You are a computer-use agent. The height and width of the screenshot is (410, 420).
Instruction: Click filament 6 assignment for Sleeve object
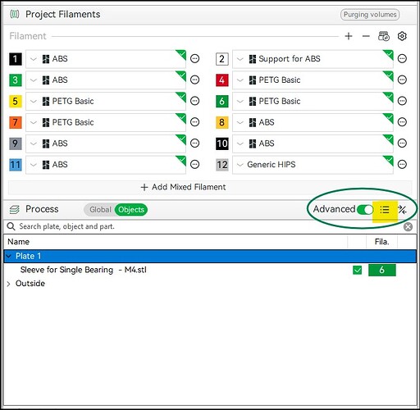click(x=381, y=270)
